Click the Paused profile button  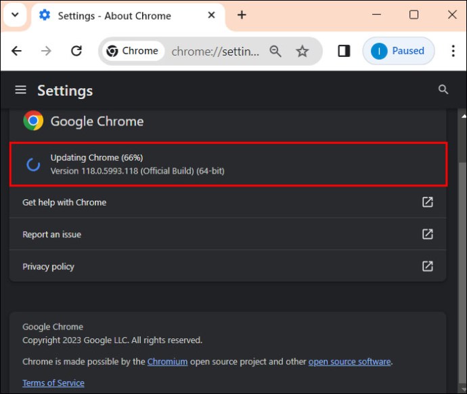[399, 51]
